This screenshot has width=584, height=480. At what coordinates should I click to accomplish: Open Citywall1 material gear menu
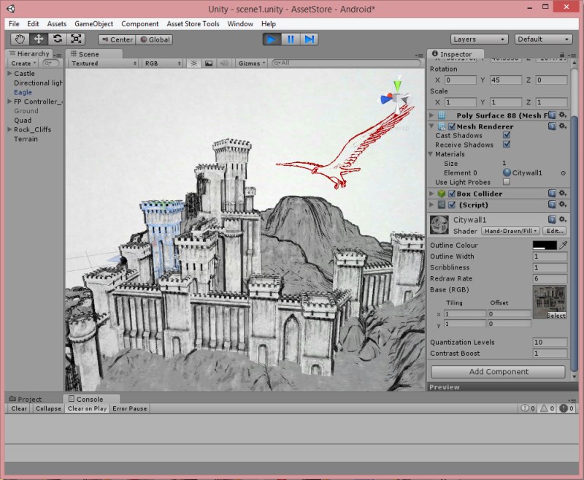coord(563,219)
